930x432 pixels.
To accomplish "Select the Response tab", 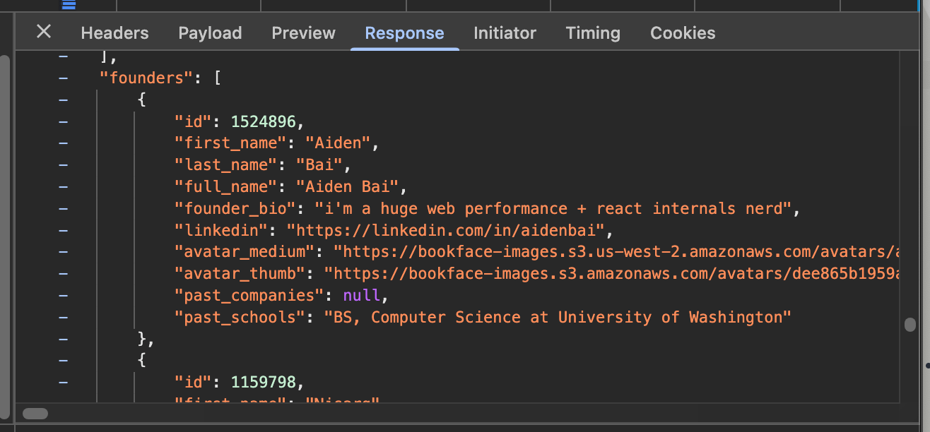I will (404, 33).
